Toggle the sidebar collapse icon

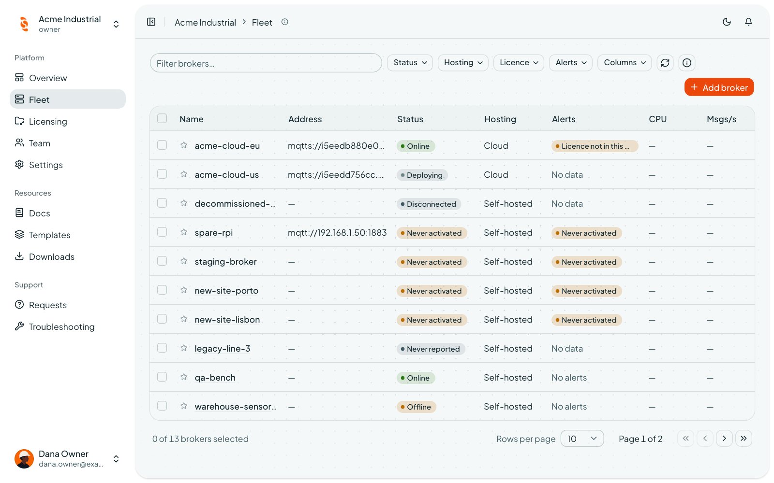click(x=151, y=22)
